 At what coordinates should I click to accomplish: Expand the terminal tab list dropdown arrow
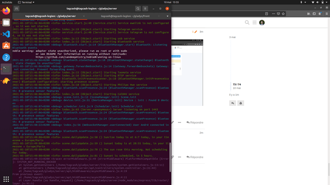pos(167,16)
